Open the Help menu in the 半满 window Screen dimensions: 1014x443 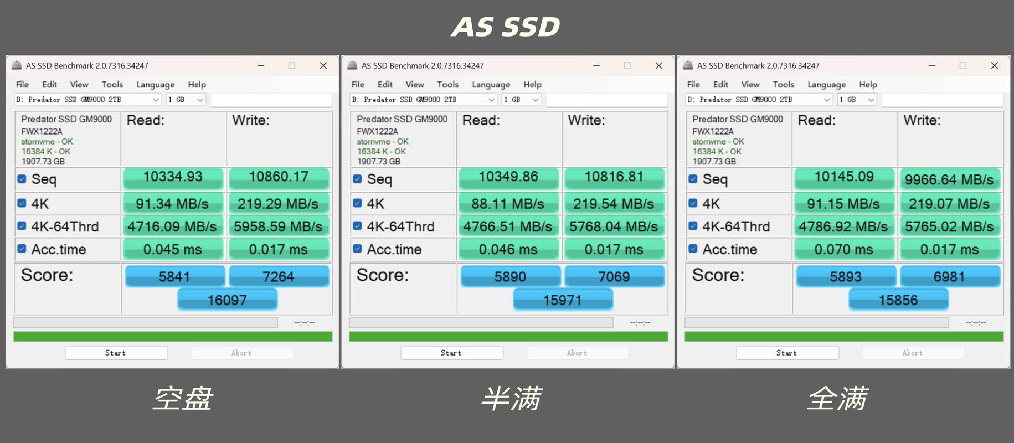tap(533, 85)
